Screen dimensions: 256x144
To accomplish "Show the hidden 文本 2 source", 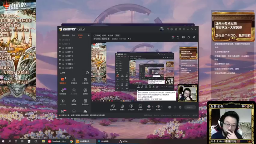I will 60,40.
